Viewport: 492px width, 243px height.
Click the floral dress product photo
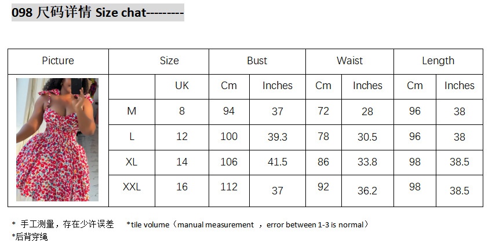coord(57,139)
